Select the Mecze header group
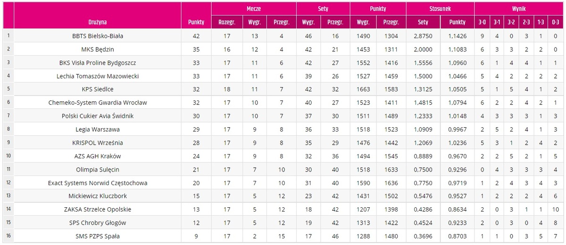This screenshot has height=245, width=566. point(254,8)
